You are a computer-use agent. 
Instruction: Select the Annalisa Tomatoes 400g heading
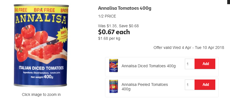pos(124,8)
